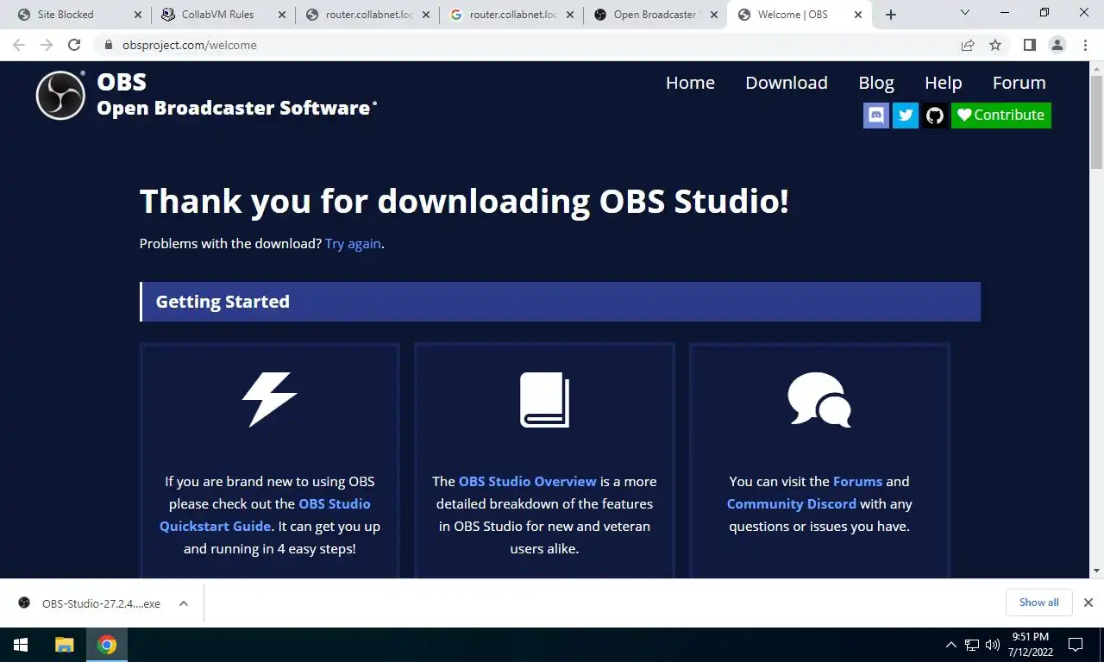
Task: Switch to the Google router.collabnet search tab
Action: point(512,15)
